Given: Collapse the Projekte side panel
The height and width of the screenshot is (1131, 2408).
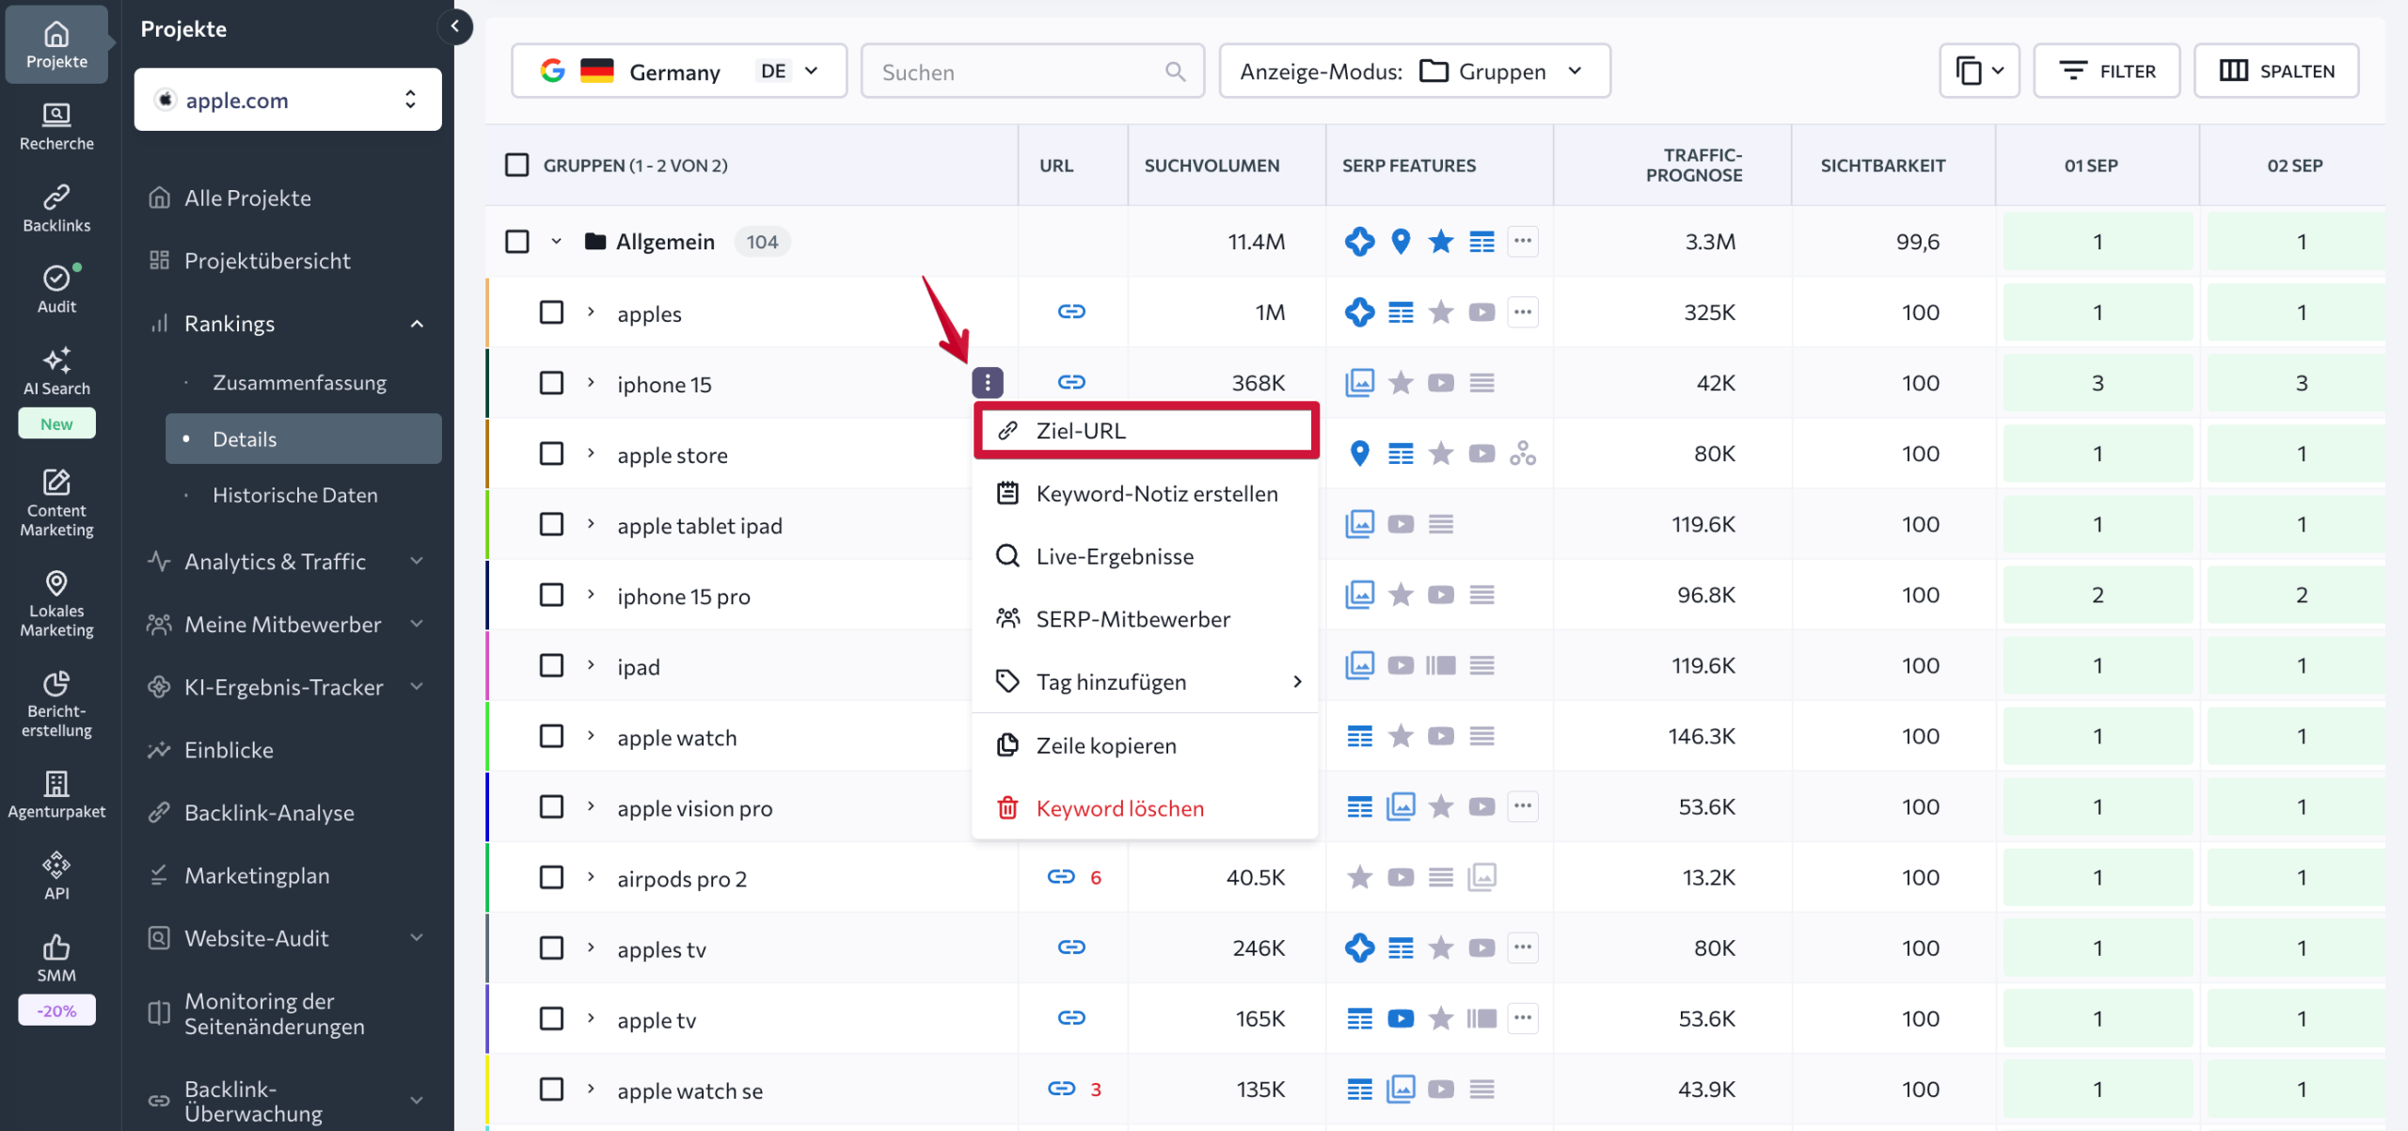Looking at the screenshot, I should [x=455, y=26].
